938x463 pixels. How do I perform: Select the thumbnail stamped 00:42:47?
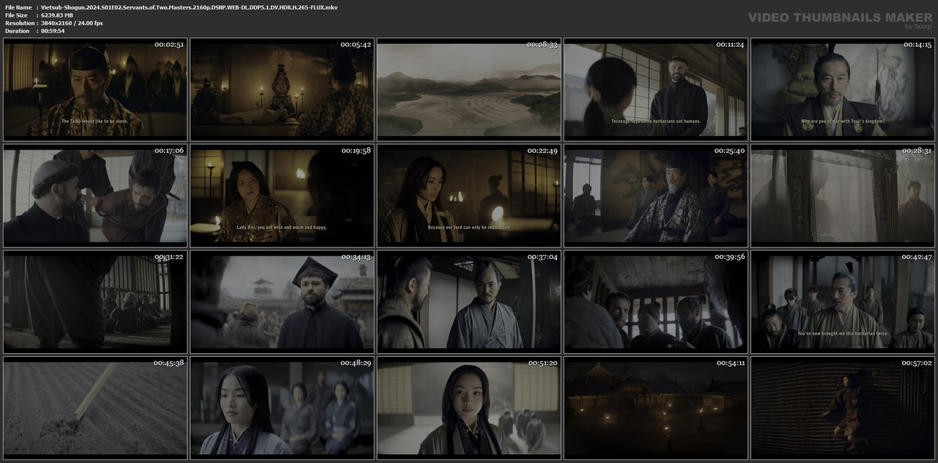[x=842, y=301]
